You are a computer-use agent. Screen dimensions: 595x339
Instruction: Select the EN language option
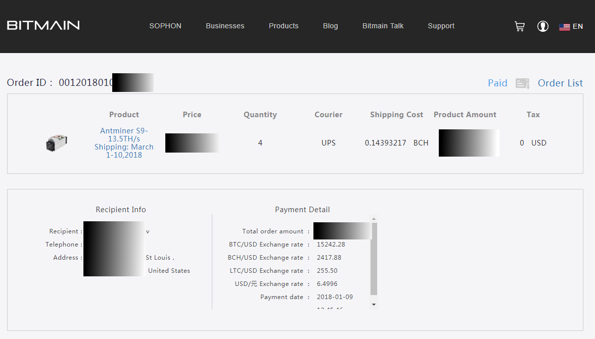(x=578, y=26)
